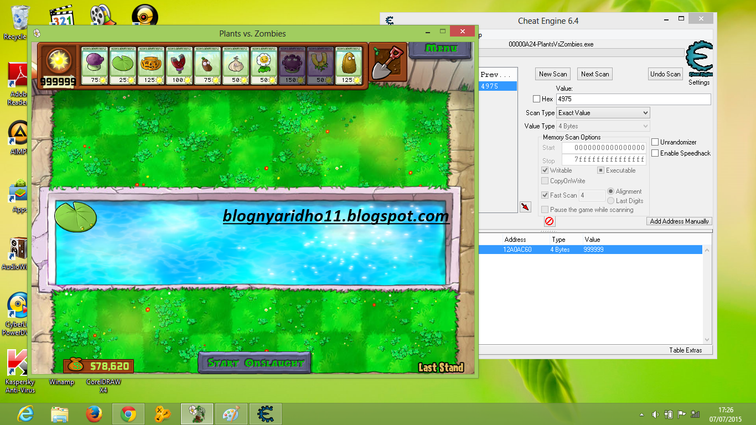Image resolution: width=756 pixels, height=425 pixels.
Task: Click the planted lily pad in the pool
Action: coord(76,216)
